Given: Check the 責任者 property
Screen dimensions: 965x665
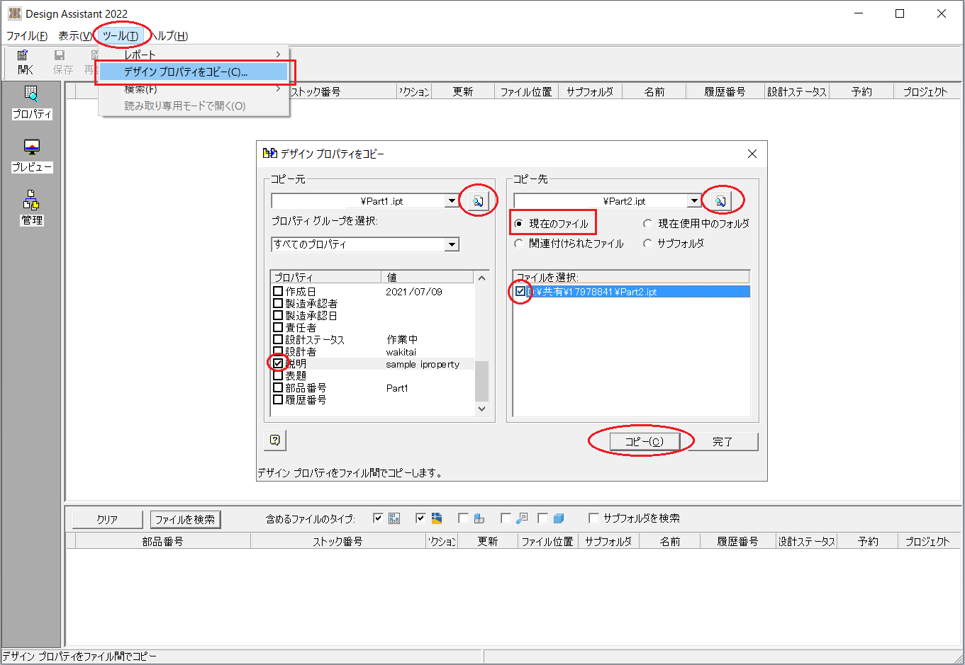Looking at the screenshot, I should click(x=278, y=327).
